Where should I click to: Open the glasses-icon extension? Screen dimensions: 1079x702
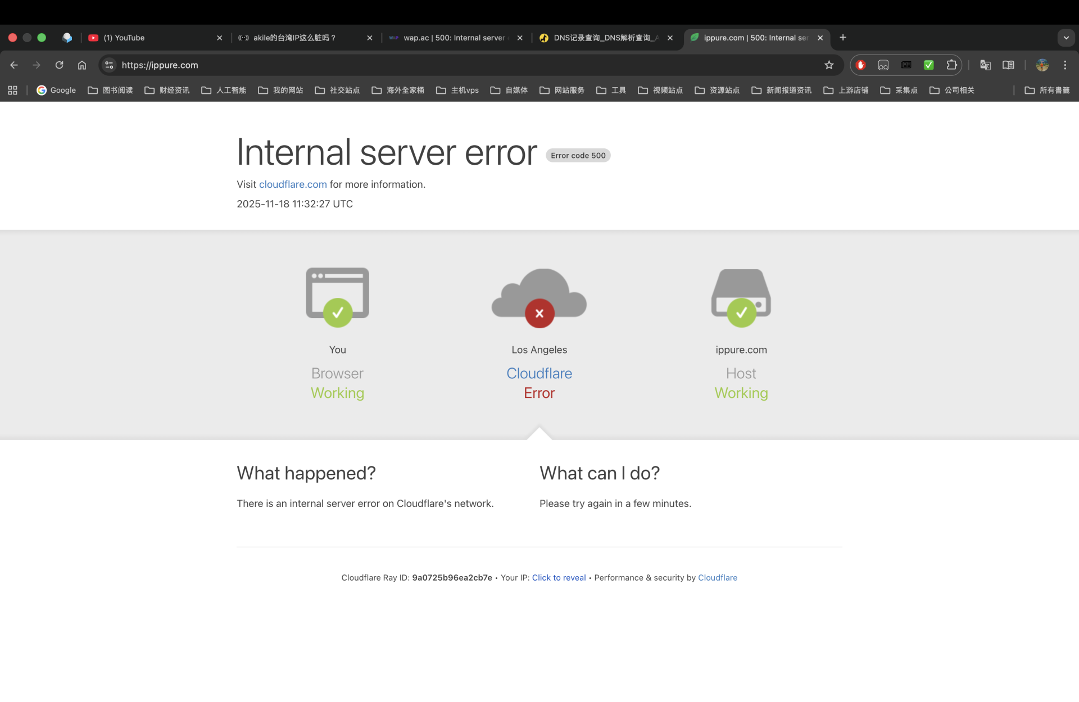tap(883, 65)
